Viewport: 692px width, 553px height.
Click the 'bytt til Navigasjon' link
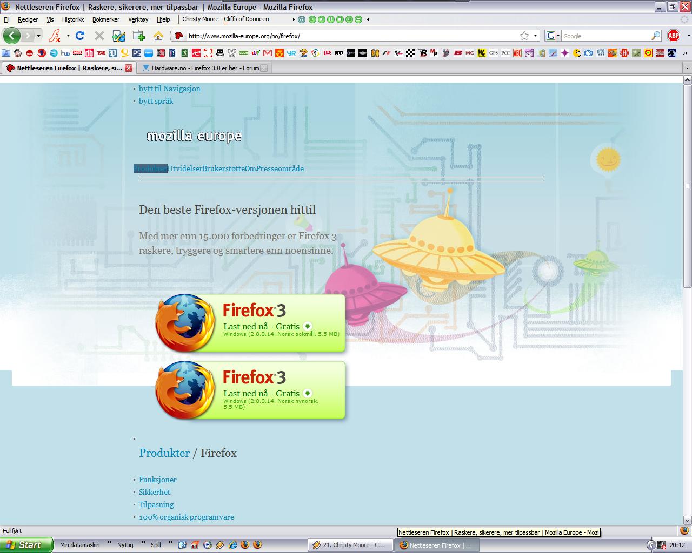(170, 89)
